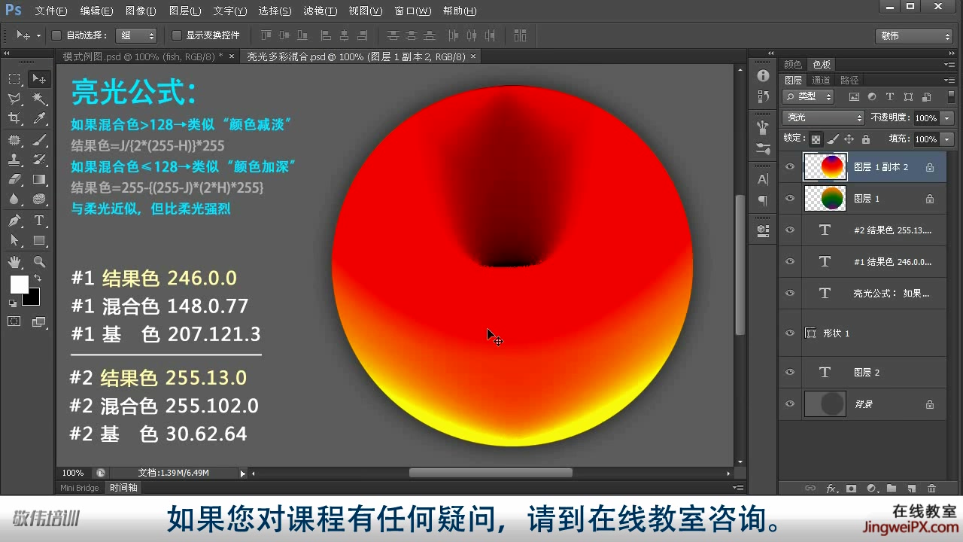This screenshot has width=963, height=542.
Task: Select the 背景 layer thumbnail
Action: coord(825,404)
